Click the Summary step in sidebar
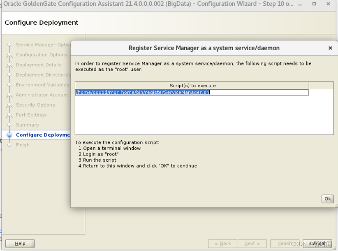Screen dimensions: 338x251 point(28,125)
